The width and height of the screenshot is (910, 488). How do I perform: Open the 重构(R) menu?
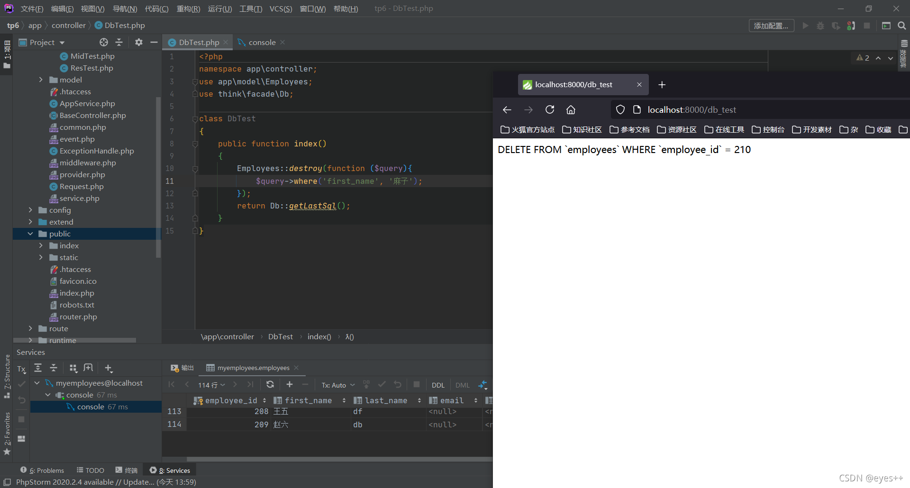pyautogui.click(x=188, y=9)
